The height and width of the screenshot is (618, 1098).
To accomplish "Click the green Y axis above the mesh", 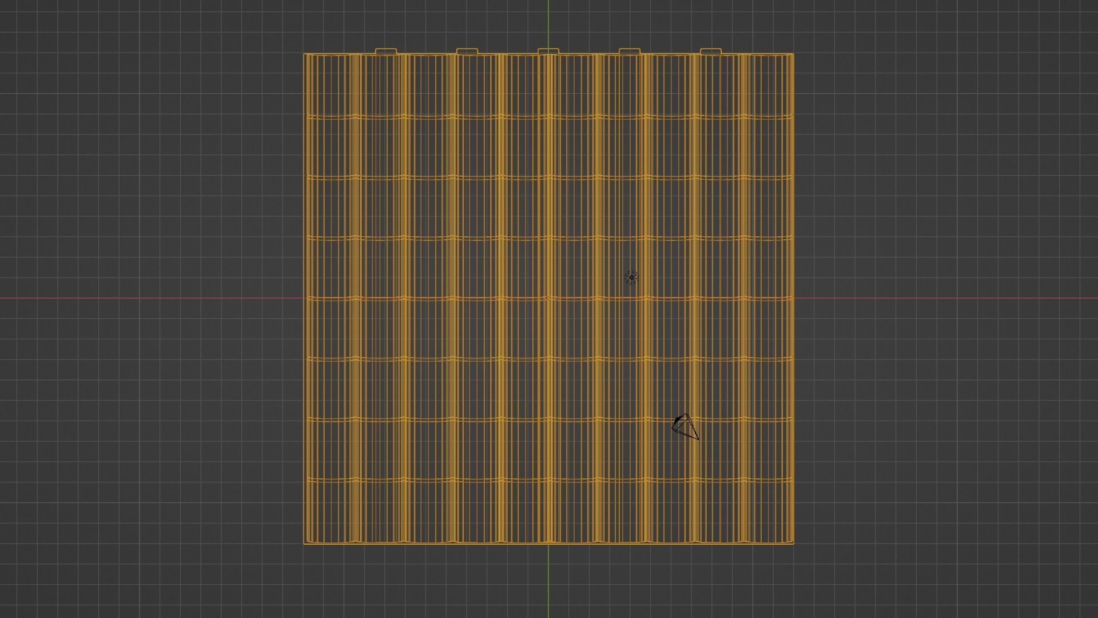I will [548, 23].
